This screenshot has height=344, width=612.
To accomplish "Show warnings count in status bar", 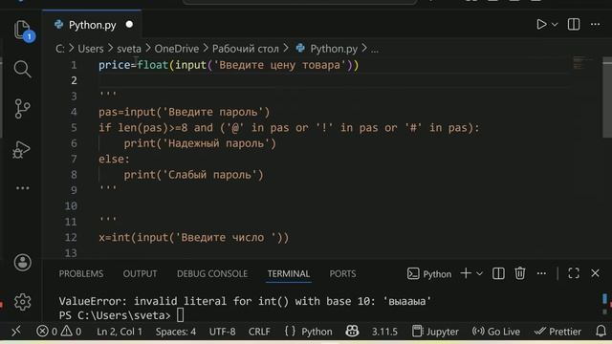I will [x=71, y=332].
